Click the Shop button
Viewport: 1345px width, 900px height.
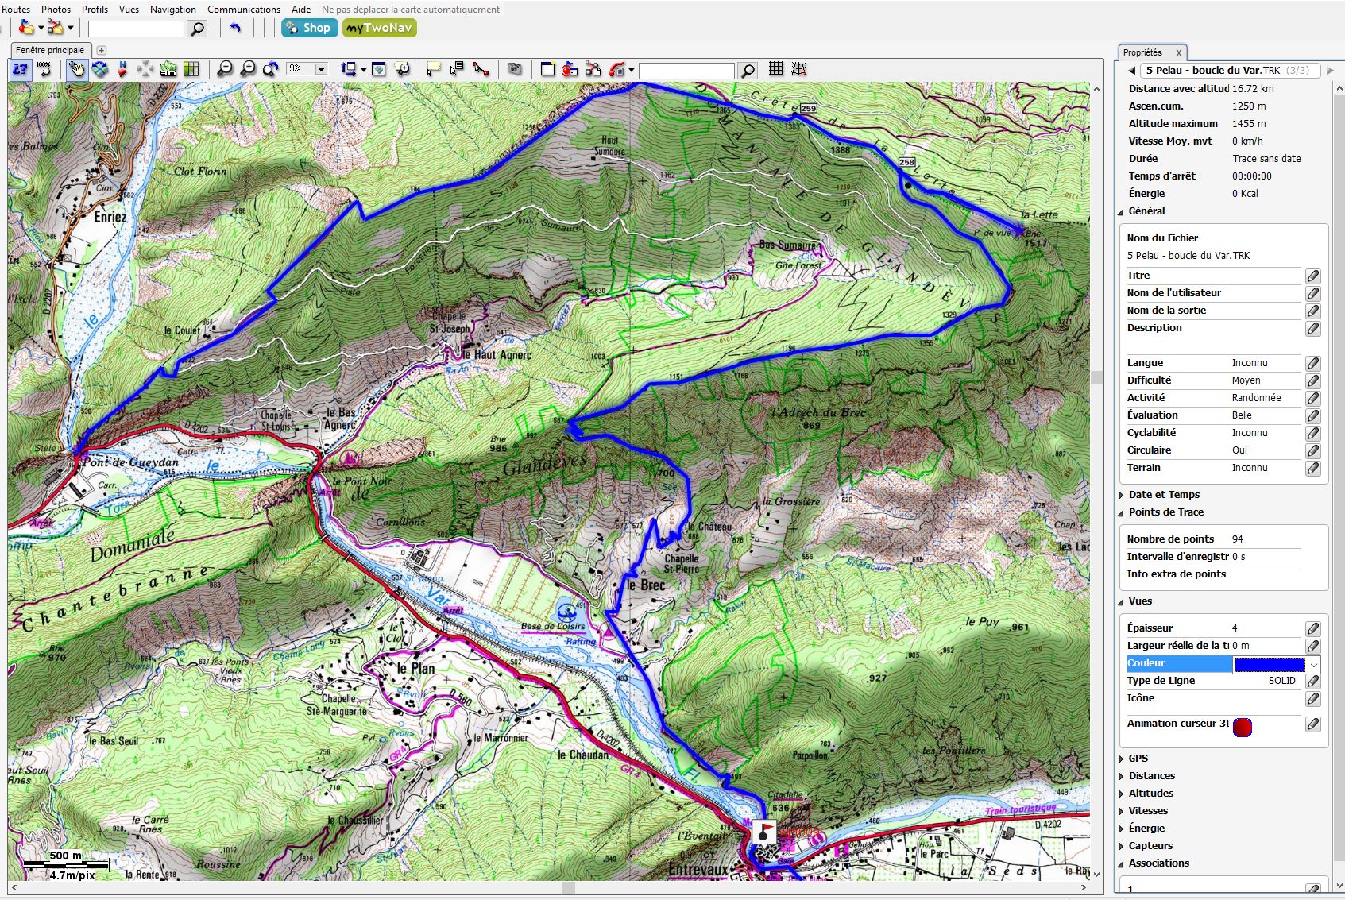[x=309, y=28]
